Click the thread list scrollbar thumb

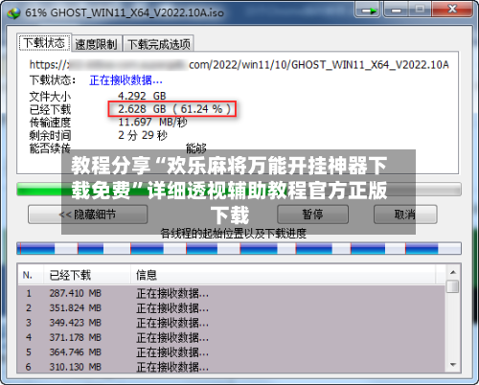coord(453,286)
